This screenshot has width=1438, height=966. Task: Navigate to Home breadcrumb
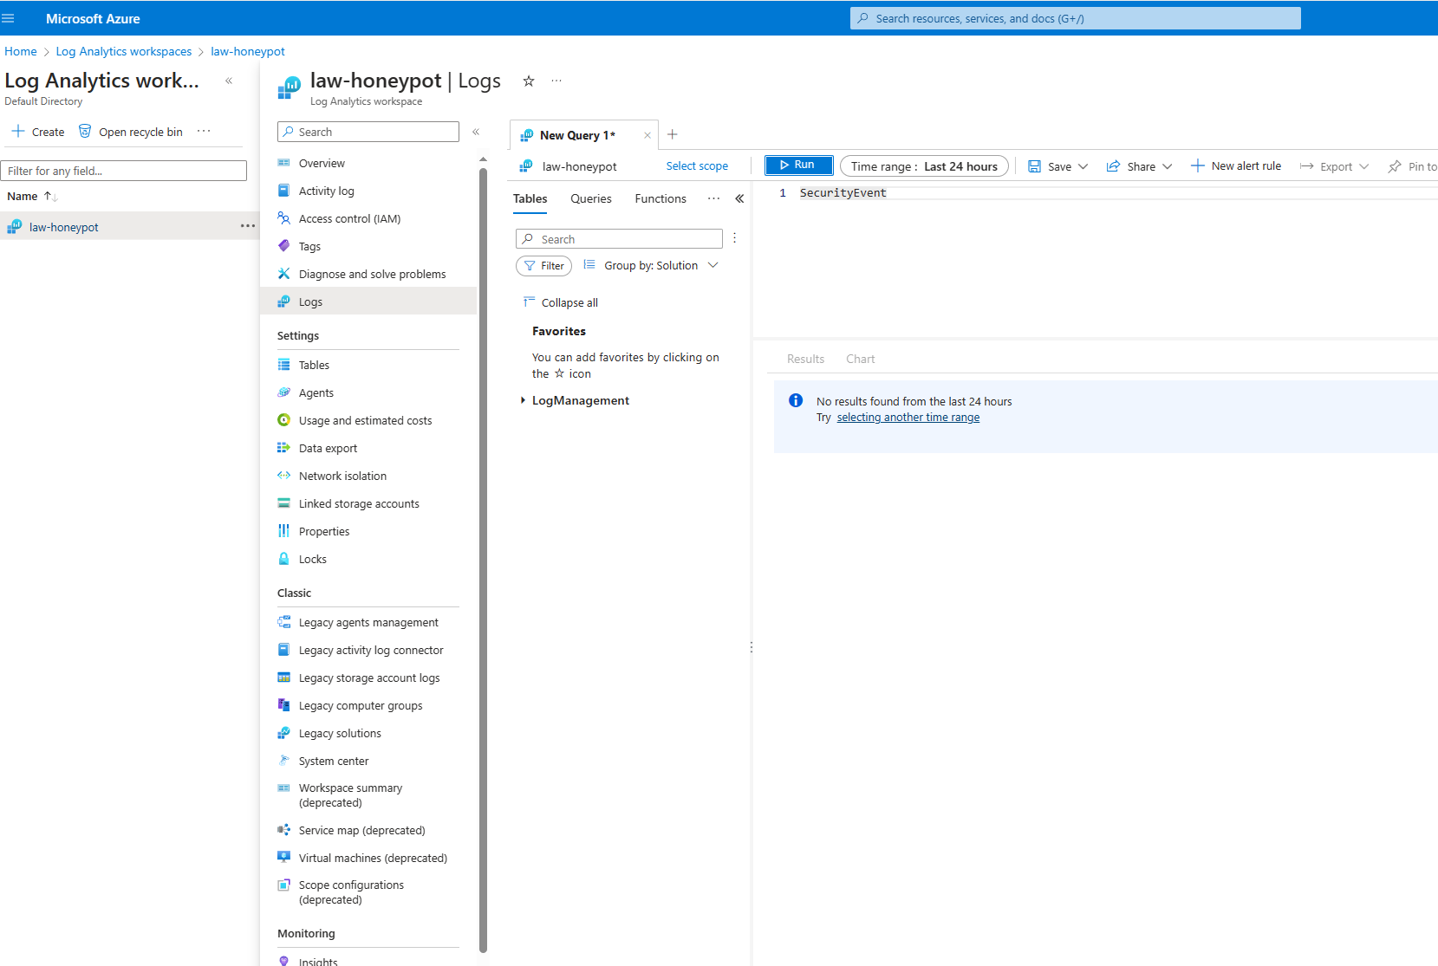click(x=21, y=51)
